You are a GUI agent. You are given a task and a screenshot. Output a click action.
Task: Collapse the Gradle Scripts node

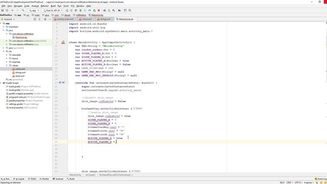click(x=1, y=83)
